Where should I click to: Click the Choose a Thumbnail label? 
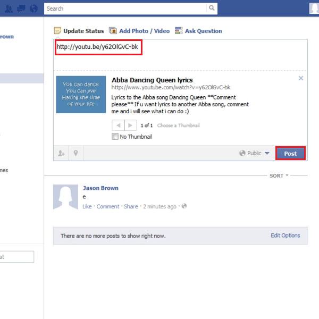(x=179, y=125)
